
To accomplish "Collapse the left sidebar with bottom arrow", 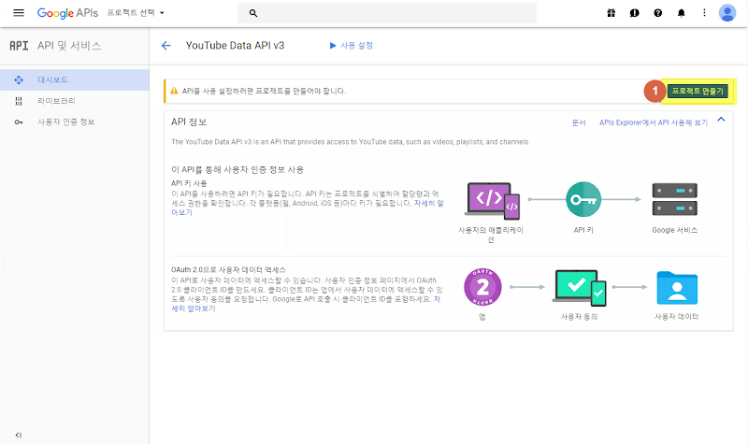I will tap(18, 435).
